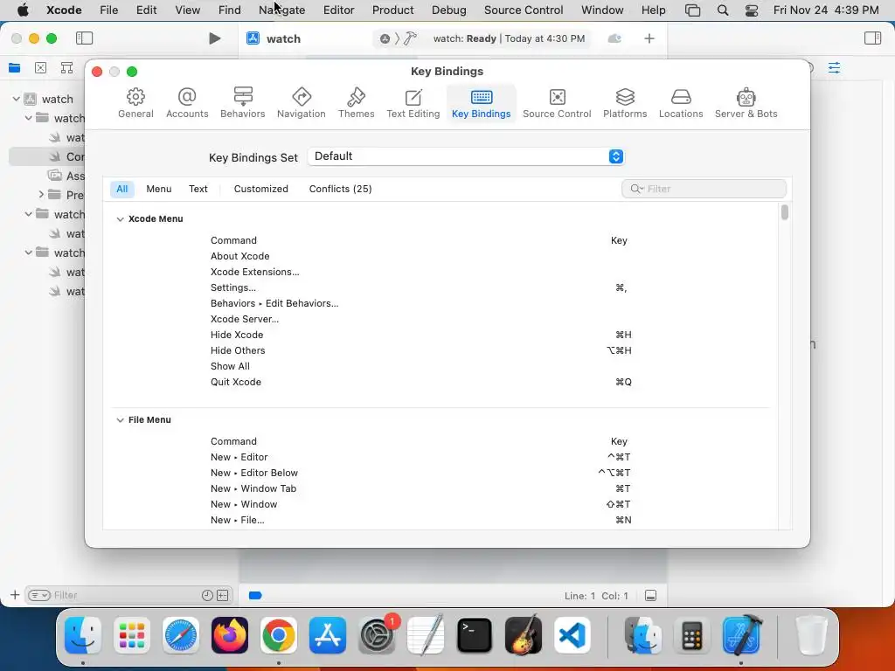
Task: Select the Key Bindings toolbar icon
Action: [x=482, y=103]
